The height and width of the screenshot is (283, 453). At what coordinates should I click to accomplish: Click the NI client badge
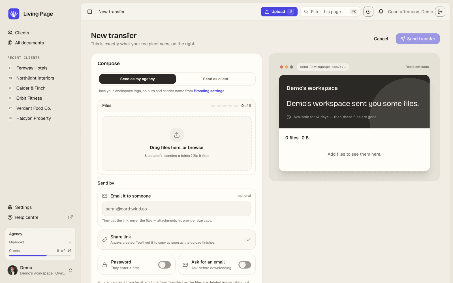point(11,78)
